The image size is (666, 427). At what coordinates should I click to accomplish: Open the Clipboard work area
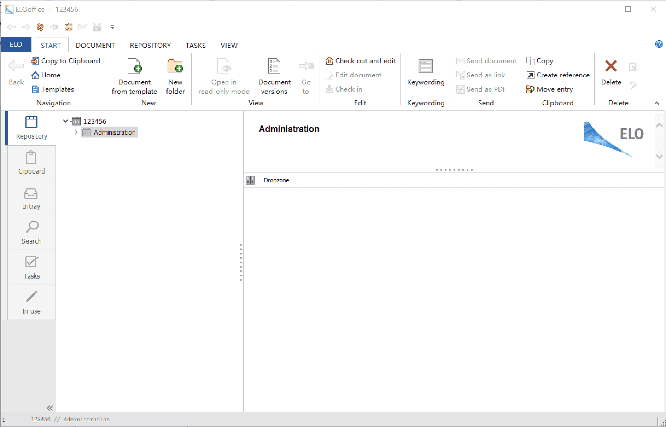coord(31,163)
